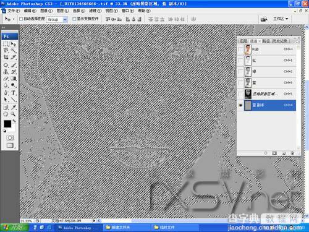The height and width of the screenshot is (232, 309).
Task: Select the History Brush tool
Action: pyautogui.click(x=14, y=72)
